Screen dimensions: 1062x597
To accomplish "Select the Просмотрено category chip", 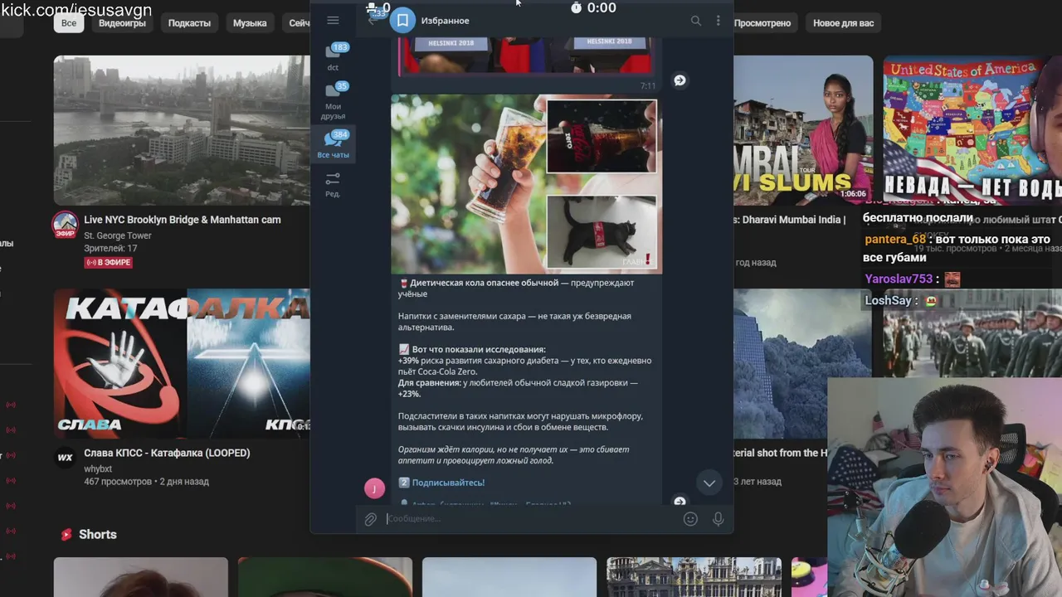I will tap(762, 23).
